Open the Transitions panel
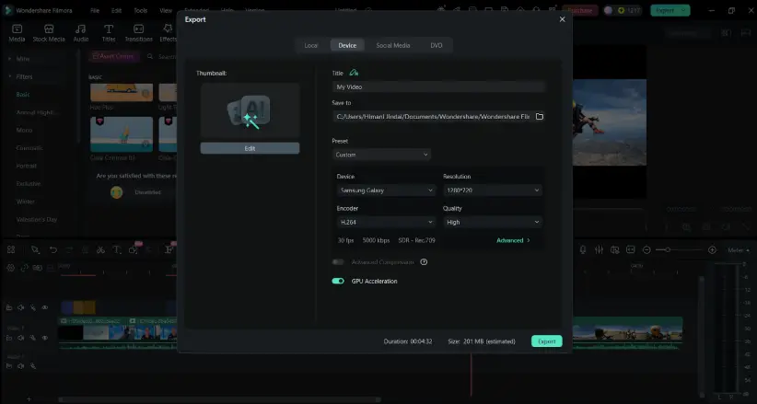This screenshot has width=757, height=404. (138, 33)
